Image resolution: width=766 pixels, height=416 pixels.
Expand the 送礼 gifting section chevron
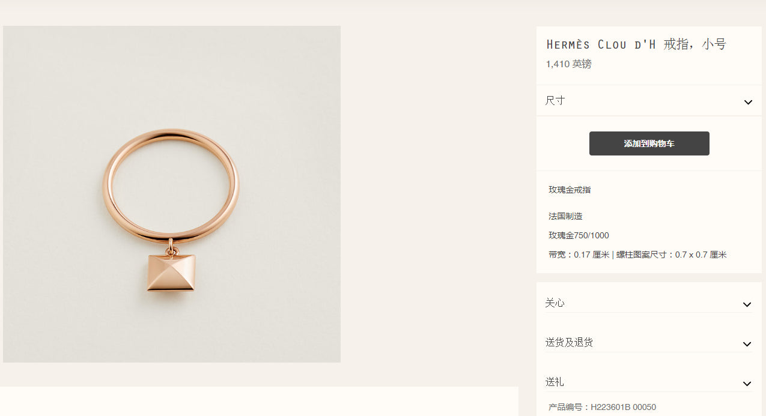[747, 384]
